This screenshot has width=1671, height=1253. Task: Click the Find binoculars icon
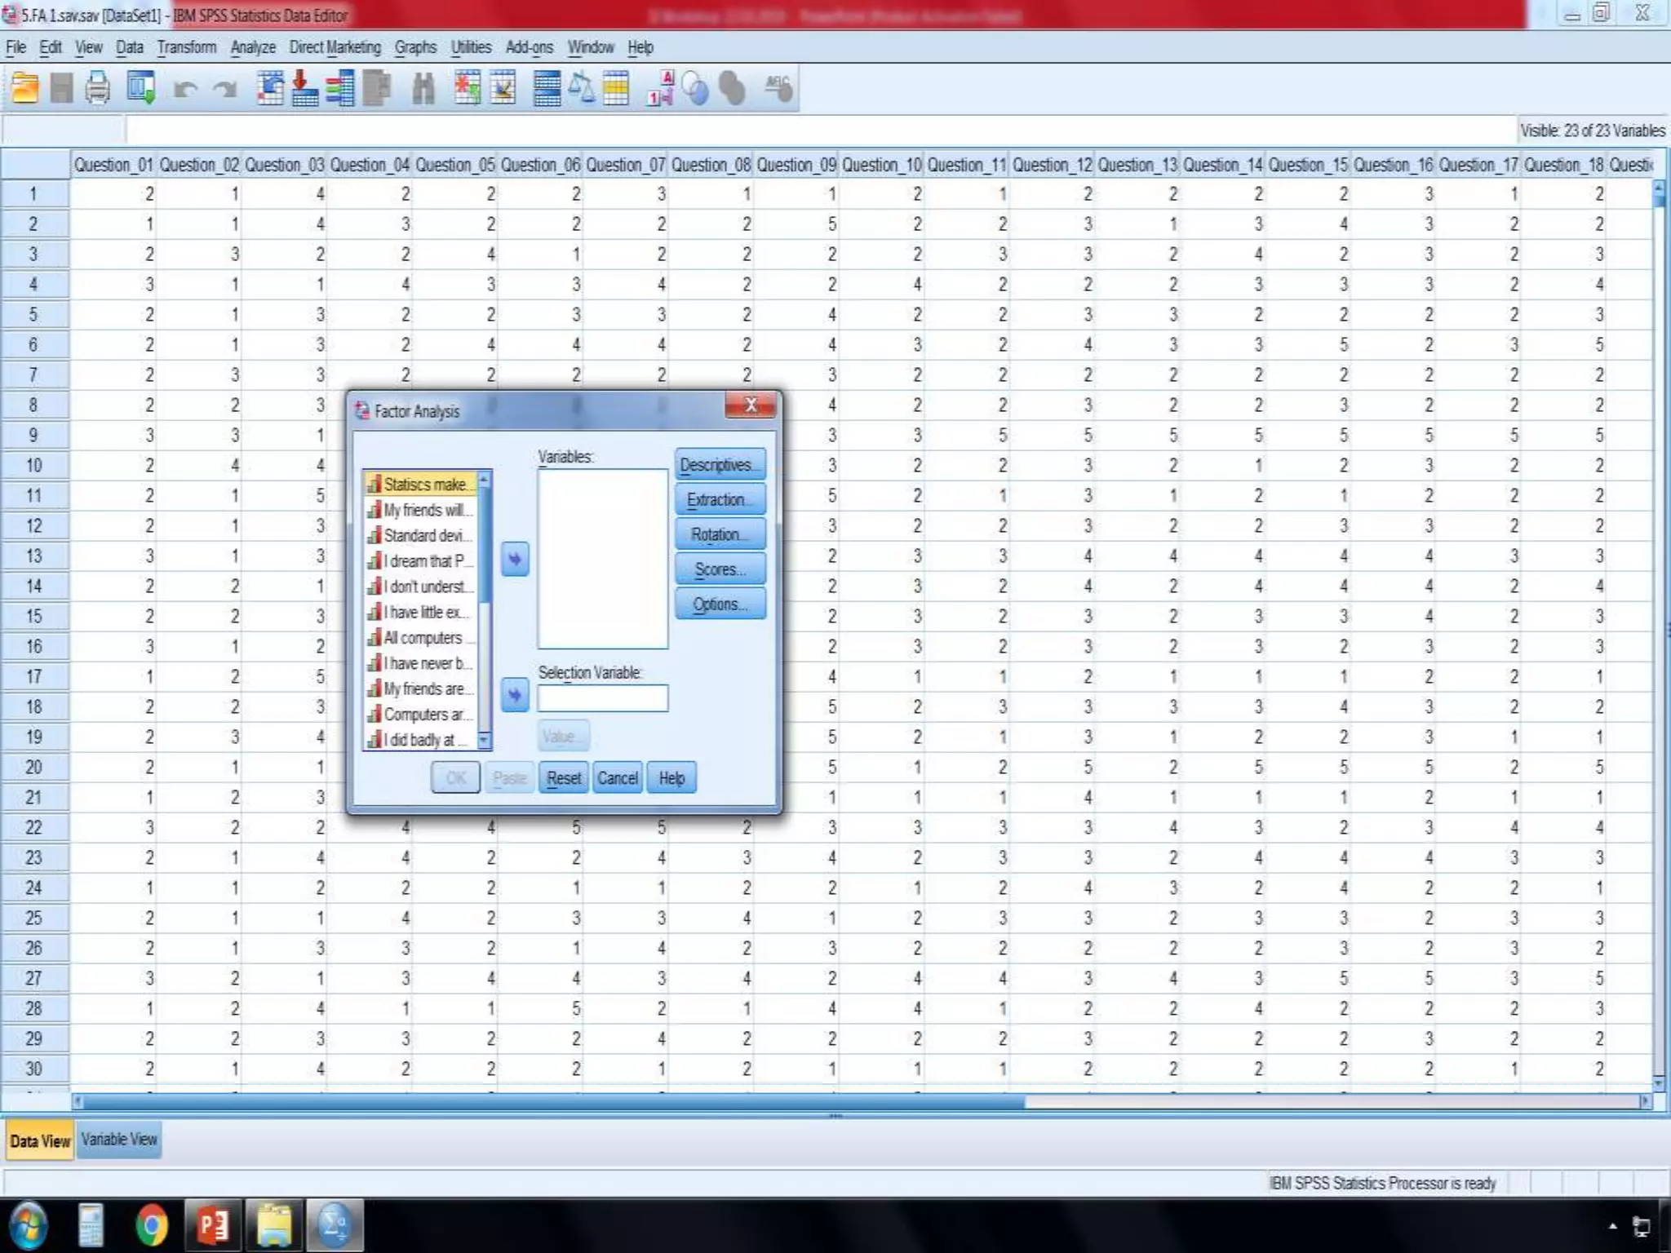(x=423, y=88)
